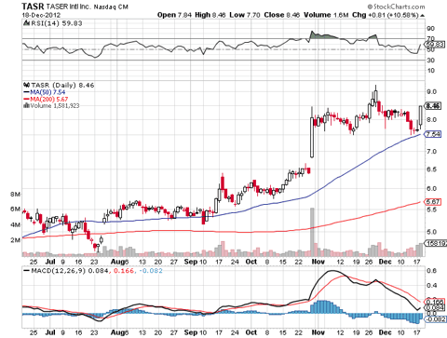
Task: Click the blue MA(50) line swatch
Action: [x=26, y=92]
